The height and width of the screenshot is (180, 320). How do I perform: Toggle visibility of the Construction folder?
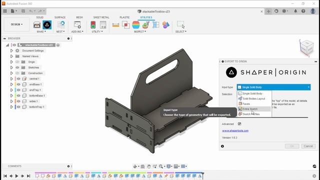tap(17, 73)
